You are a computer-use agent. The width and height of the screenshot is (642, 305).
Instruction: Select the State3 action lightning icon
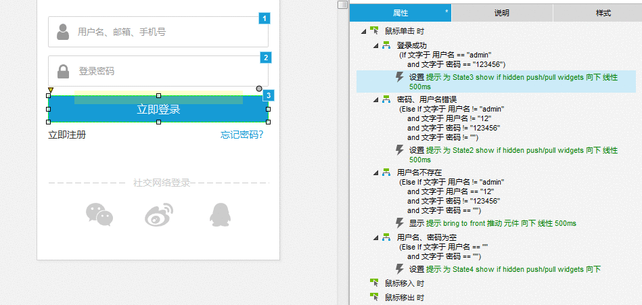click(400, 77)
